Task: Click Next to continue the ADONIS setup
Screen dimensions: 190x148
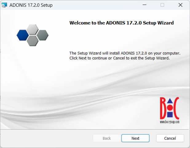Action: [x=135, y=138]
